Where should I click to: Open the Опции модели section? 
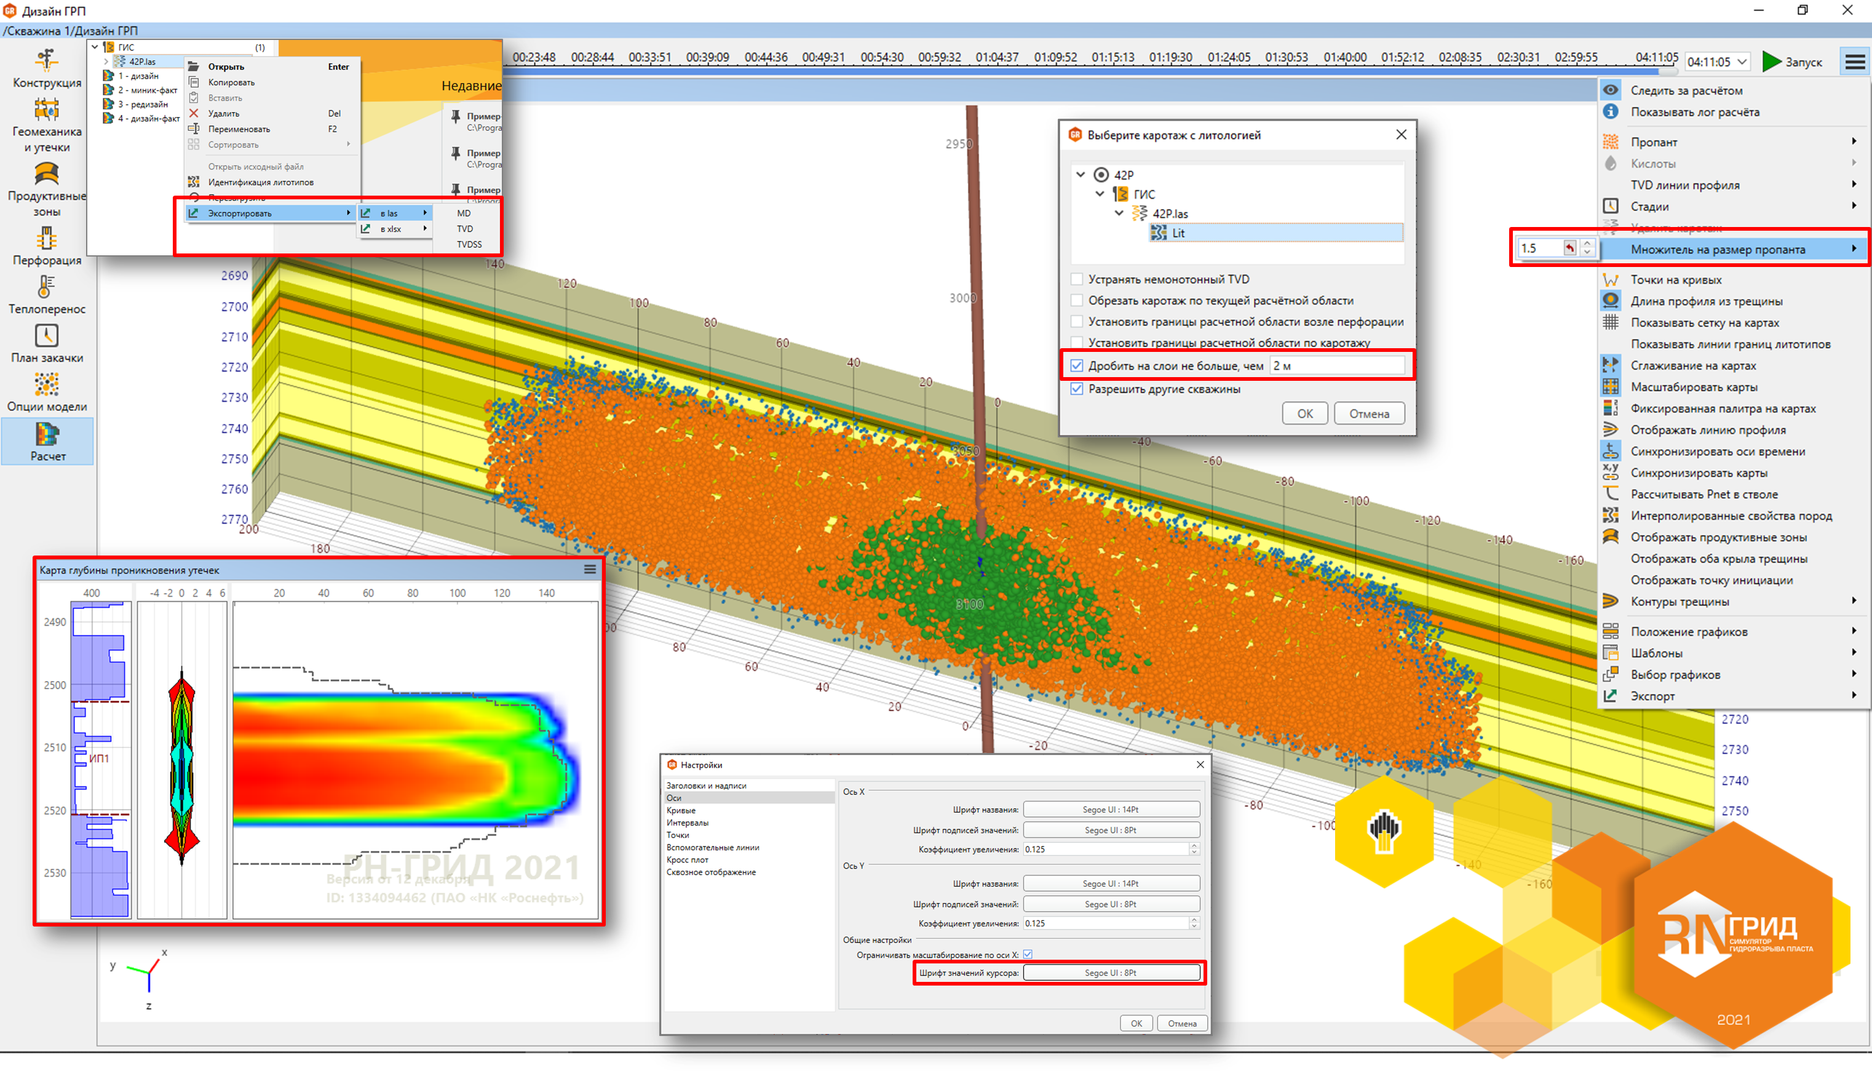coord(47,393)
